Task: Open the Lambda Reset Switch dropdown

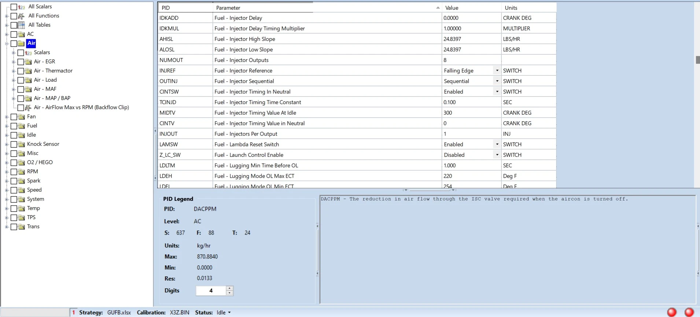Action: pyautogui.click(x=497, y=144)
